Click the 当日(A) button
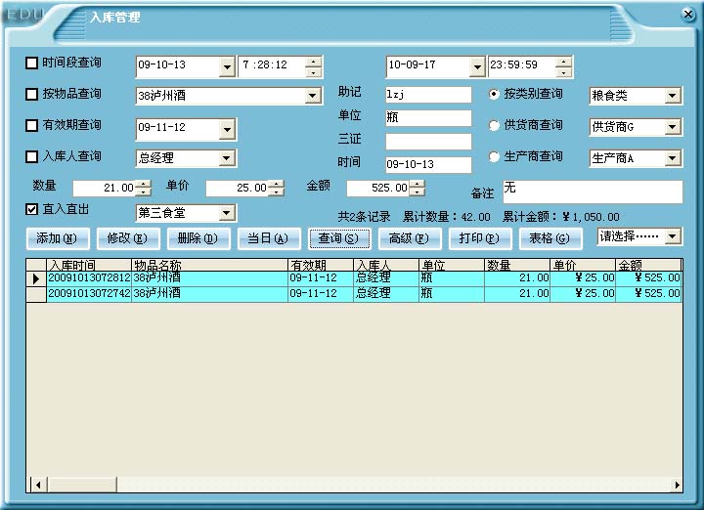Viewport: 704px width, 510px height. (x=269, y=238)
